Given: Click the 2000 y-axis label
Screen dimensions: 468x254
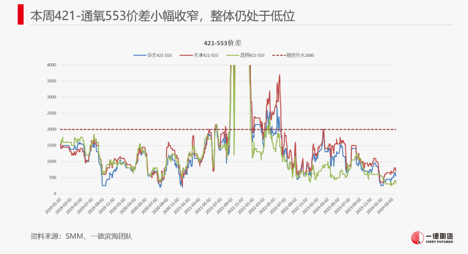Looking at the screenshot, I should click(x=52, y=129).
